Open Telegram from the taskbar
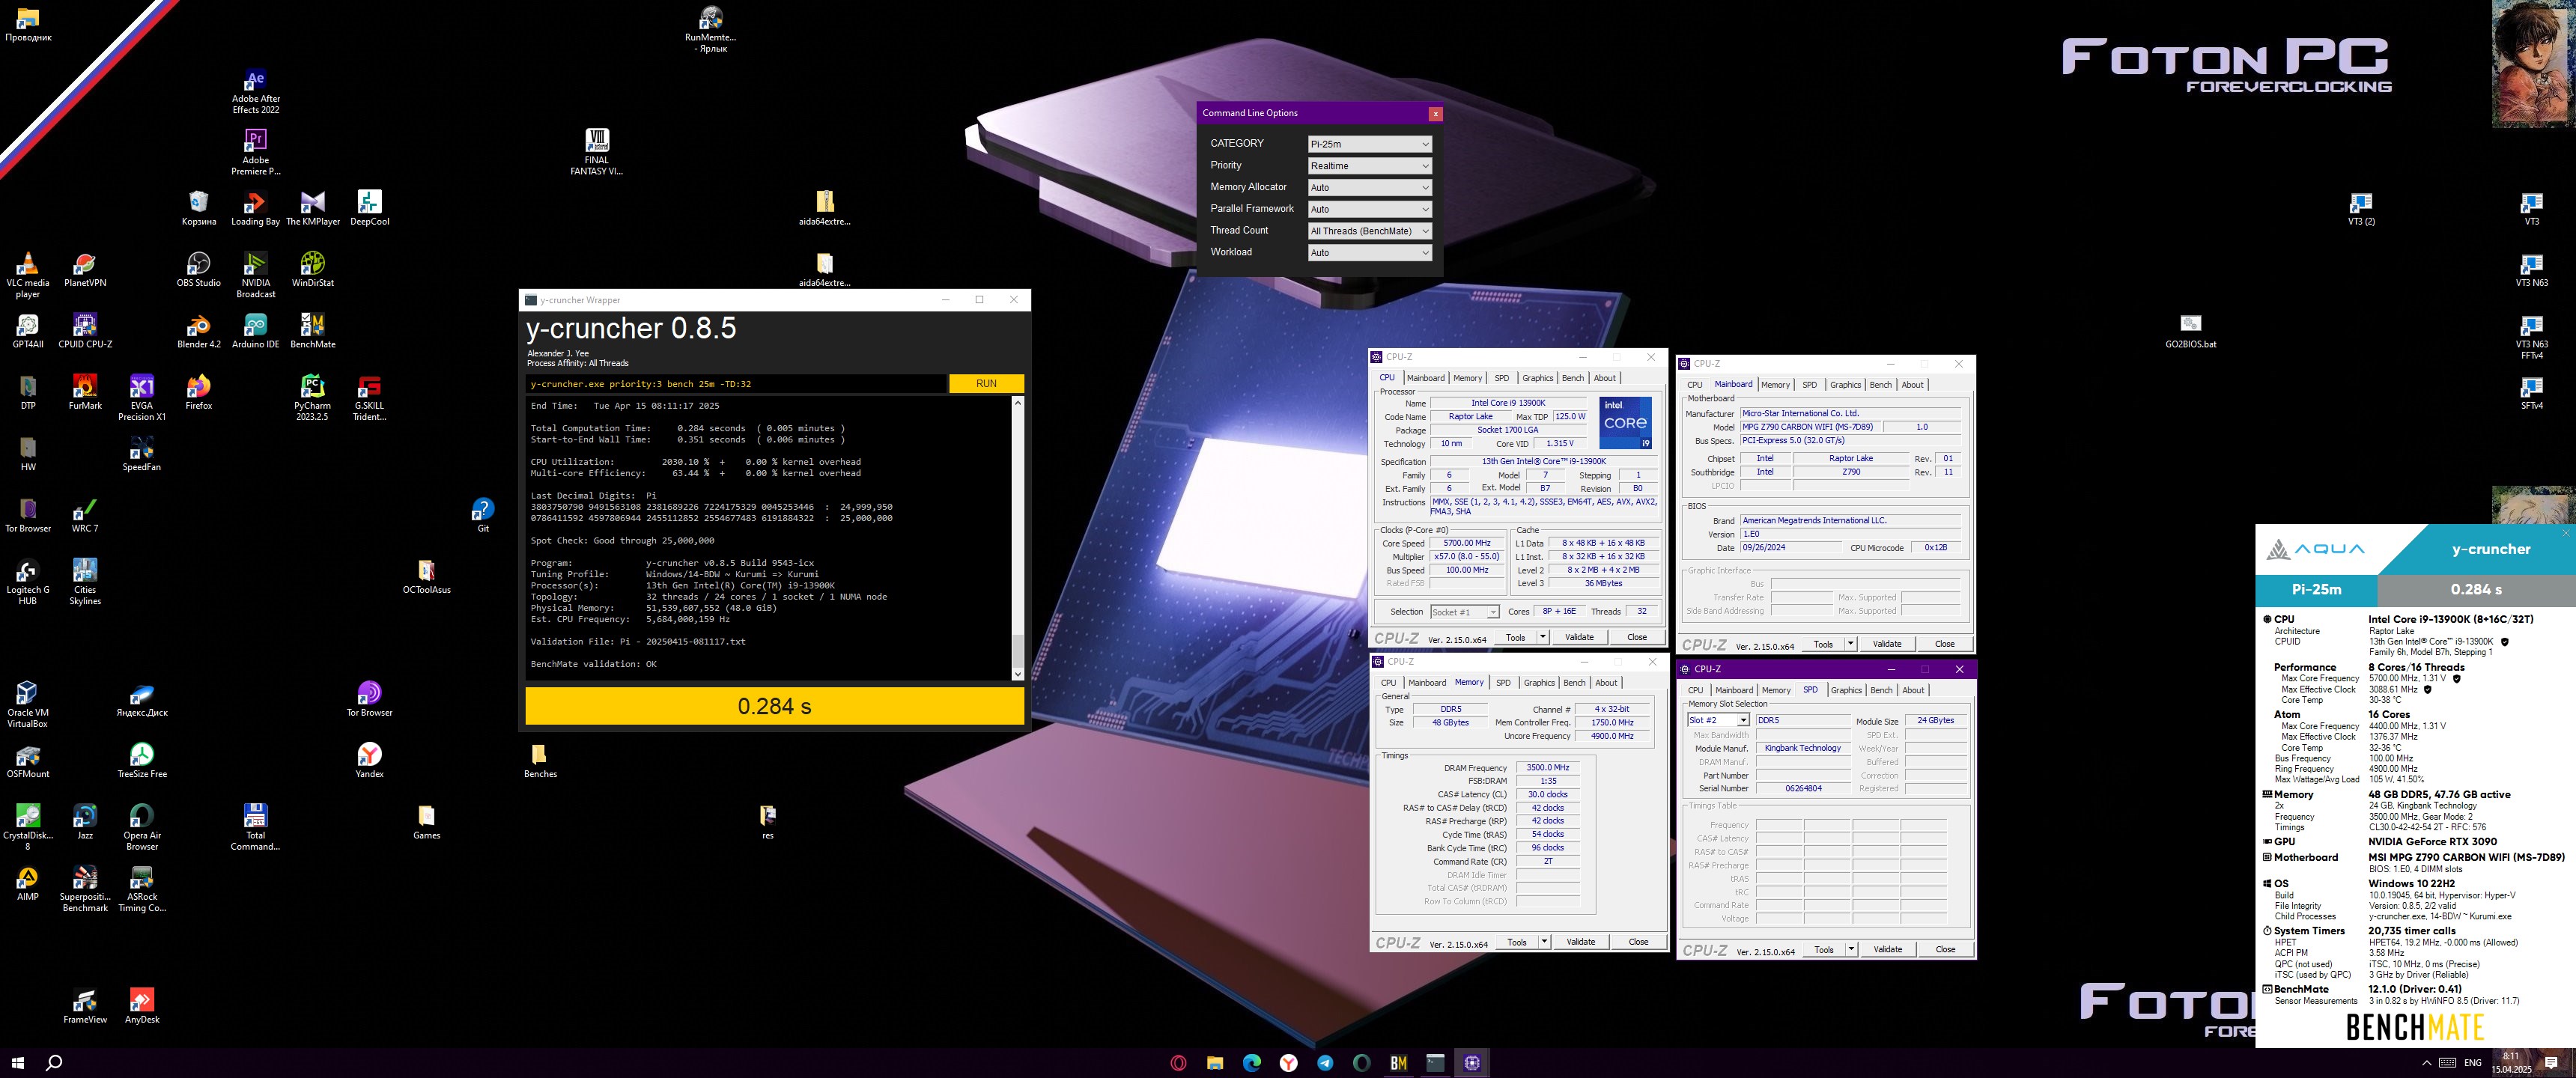 click(x=1325, y=1062)
